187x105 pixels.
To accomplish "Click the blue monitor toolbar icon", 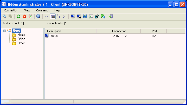I will 73,17.
